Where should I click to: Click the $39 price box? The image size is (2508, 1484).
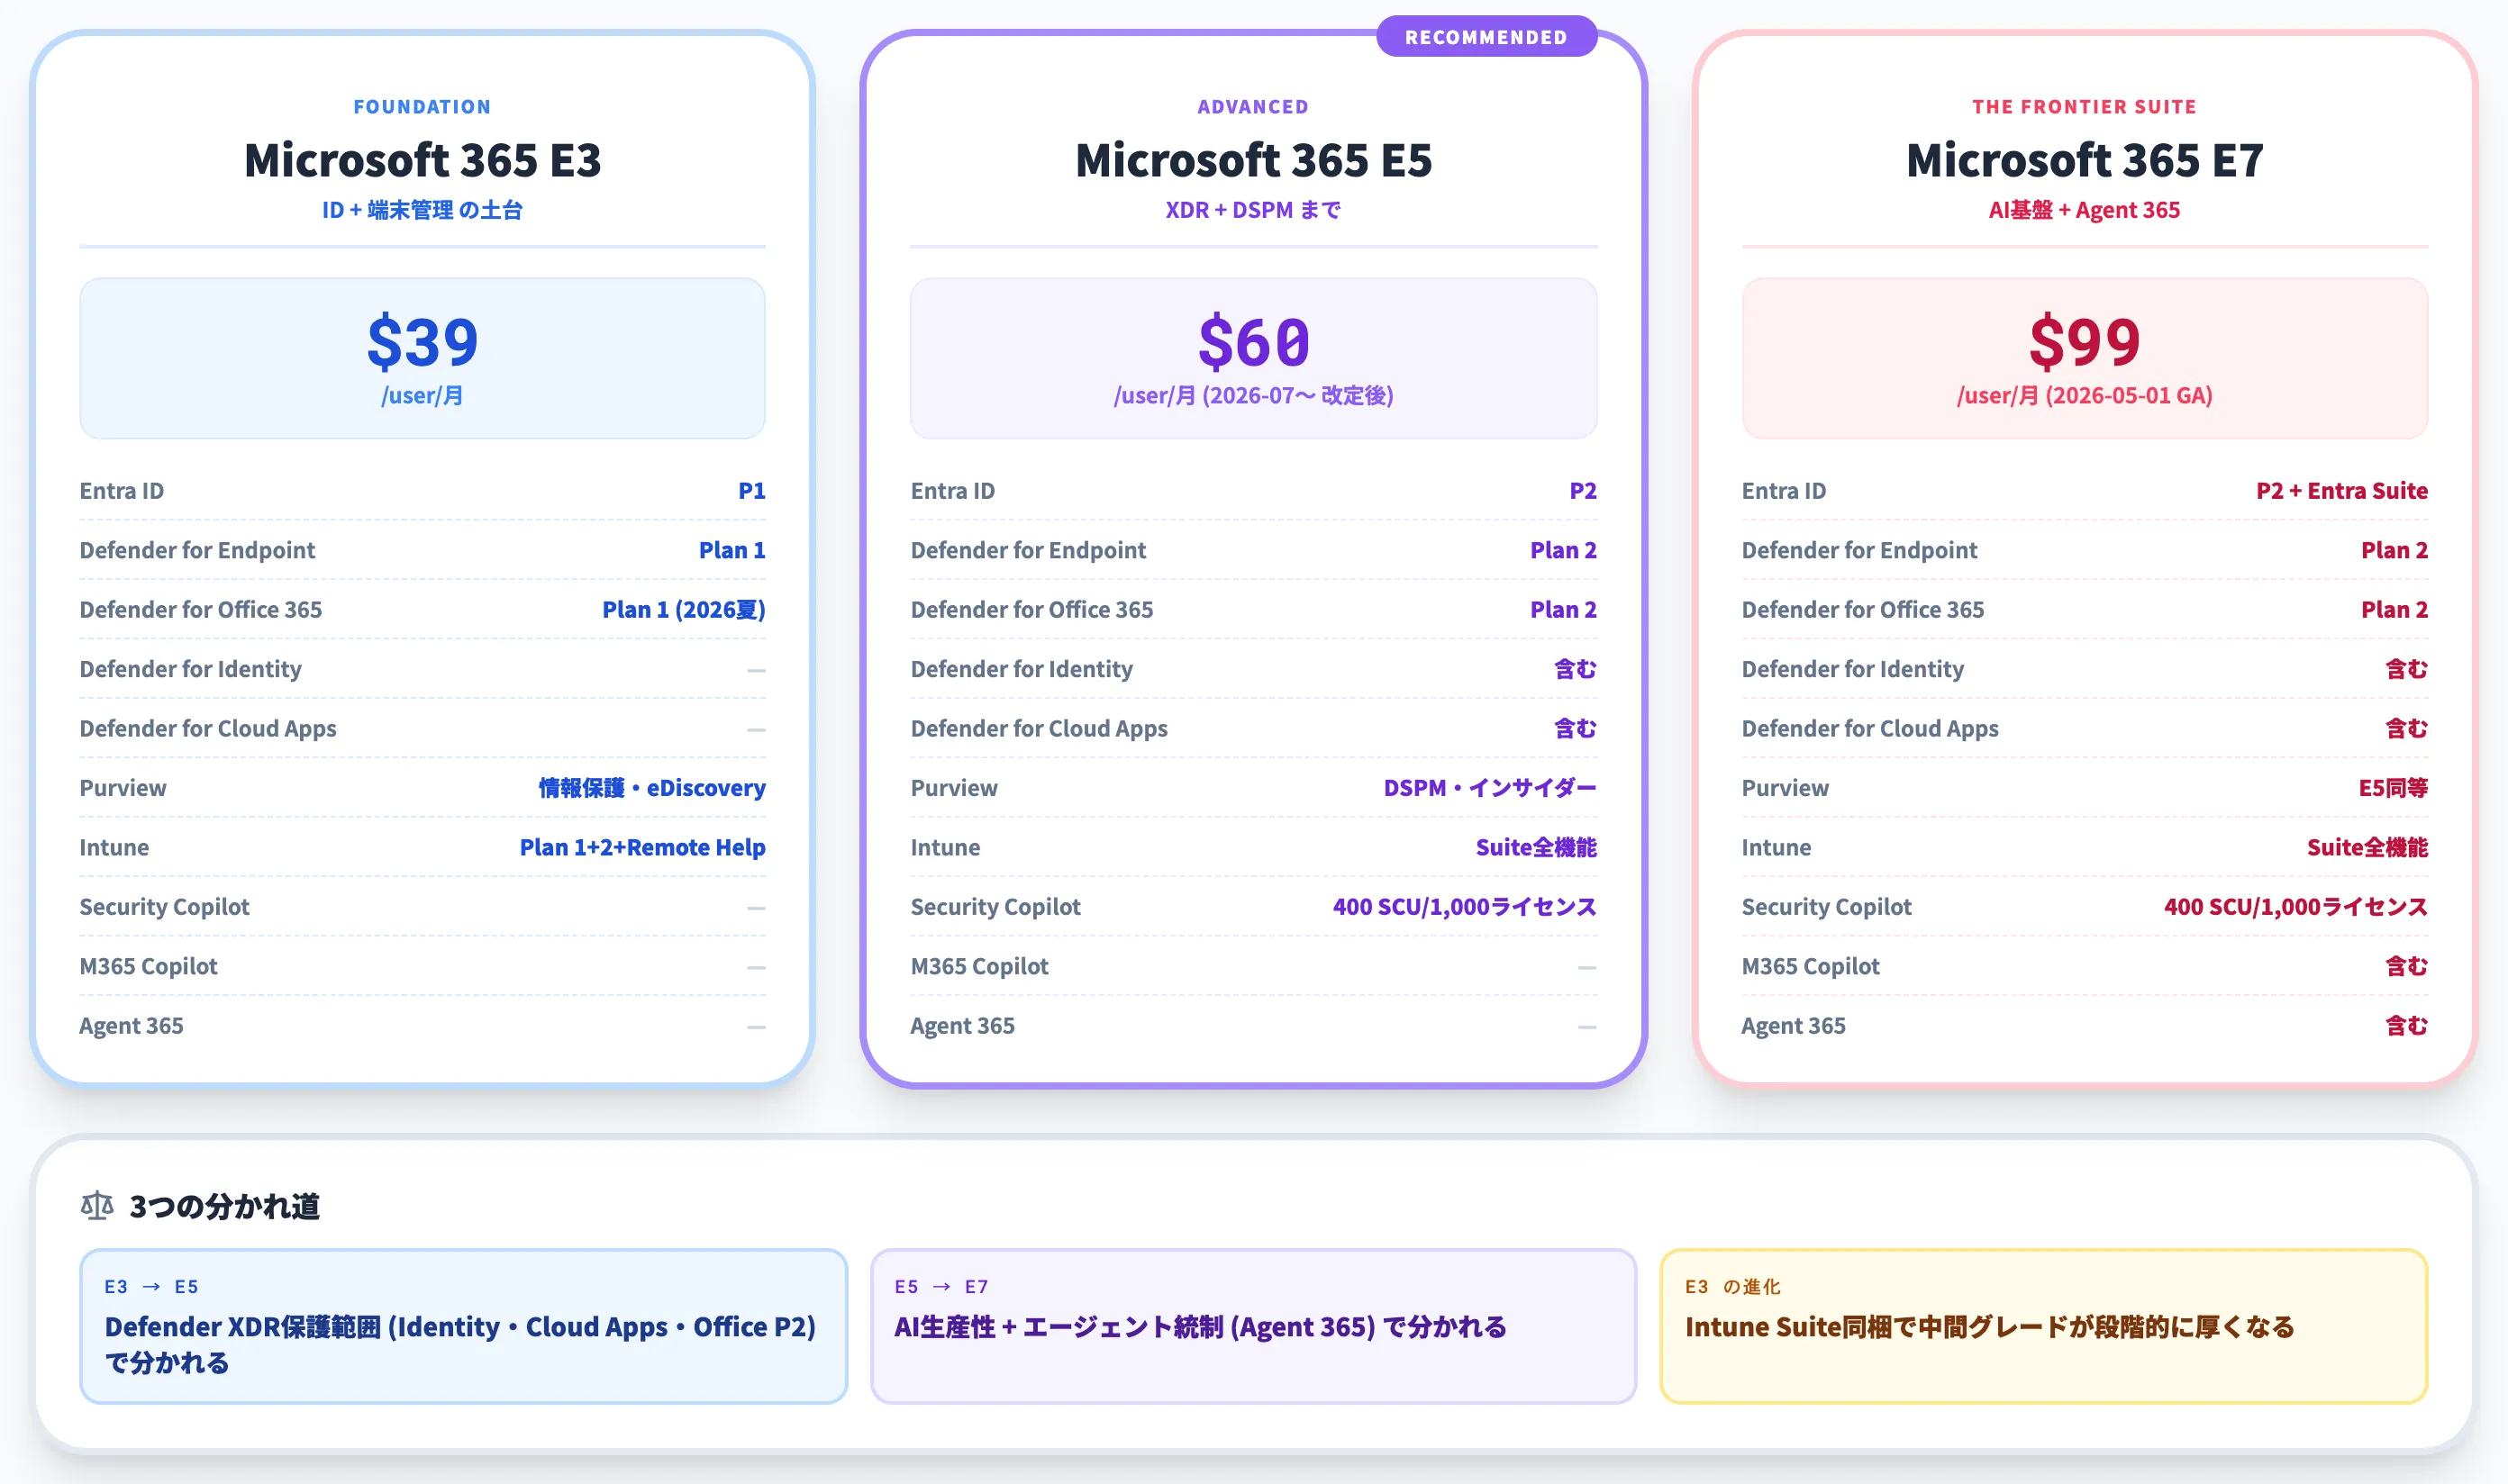[423, 358]
